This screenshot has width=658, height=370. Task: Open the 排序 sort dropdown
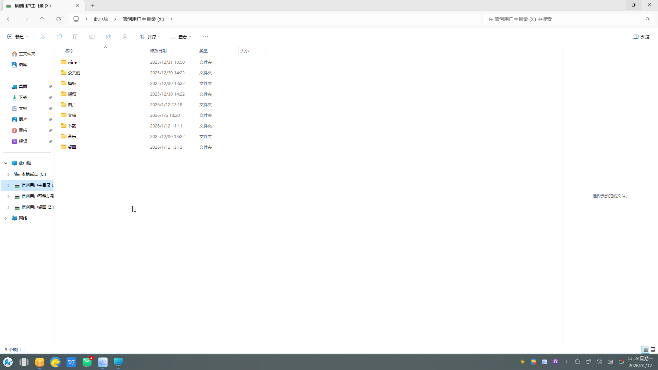pos(150,37)
